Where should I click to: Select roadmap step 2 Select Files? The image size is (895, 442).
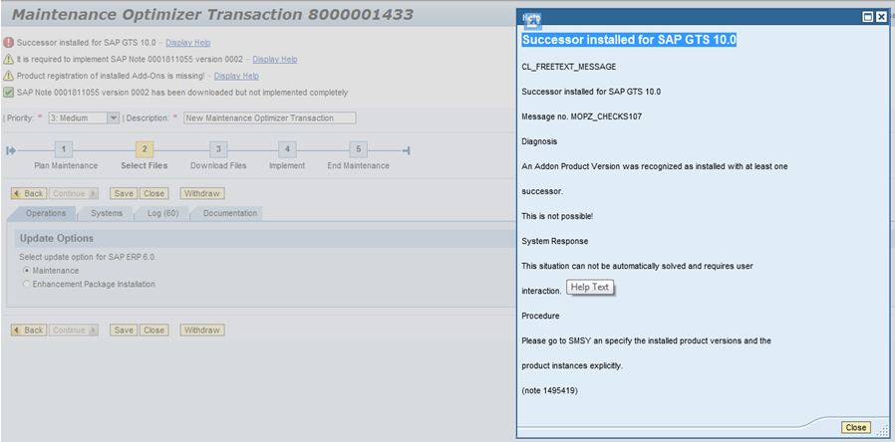[145, 149]
